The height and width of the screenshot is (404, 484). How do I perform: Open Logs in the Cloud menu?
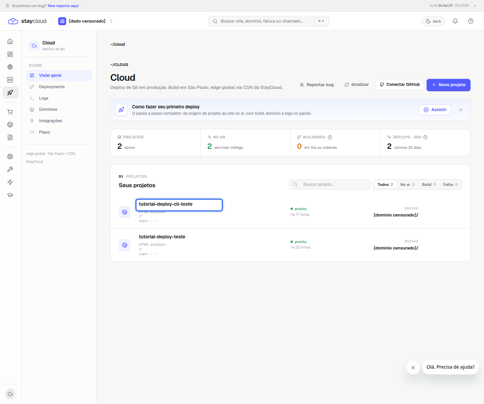pyautogui.click(x=59, y=98)
